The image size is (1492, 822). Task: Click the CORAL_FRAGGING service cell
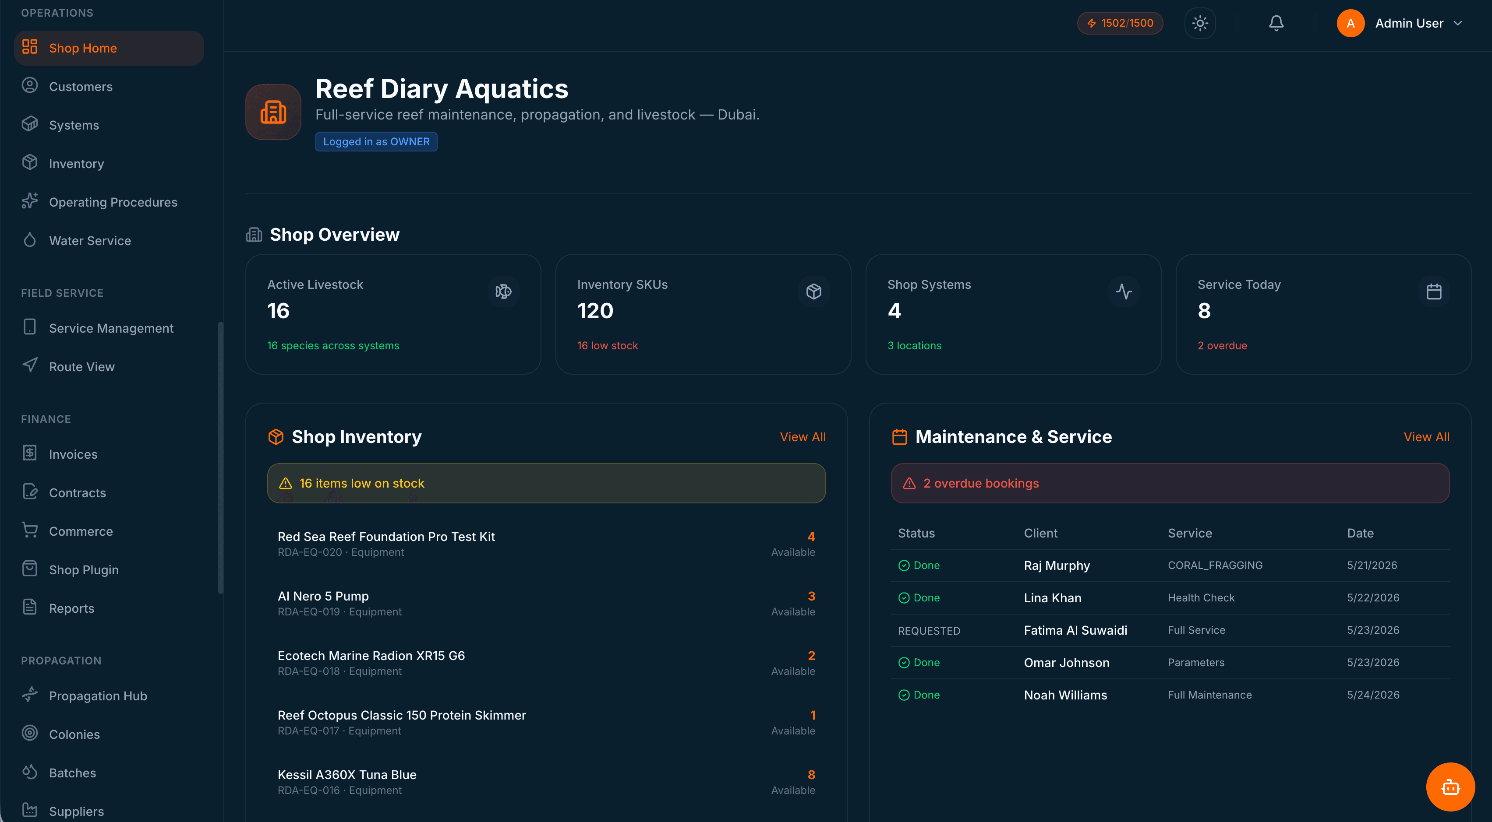click(1215, 566)
